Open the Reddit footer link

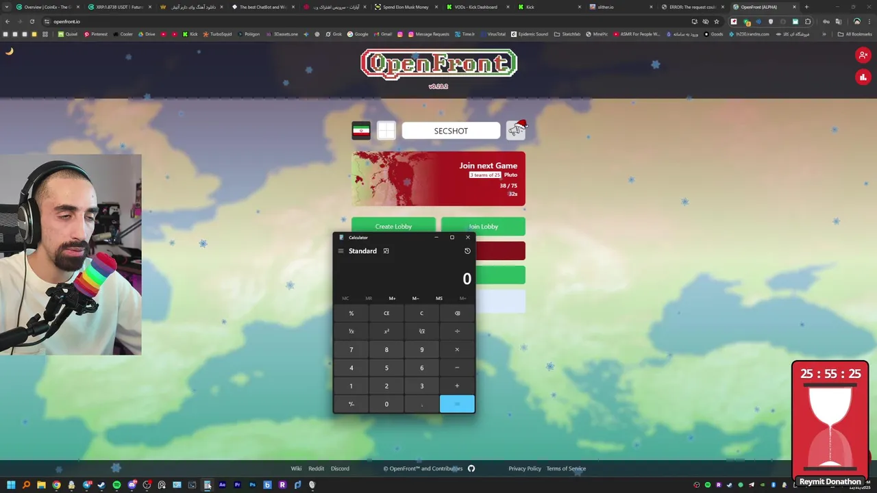point(316,468)
